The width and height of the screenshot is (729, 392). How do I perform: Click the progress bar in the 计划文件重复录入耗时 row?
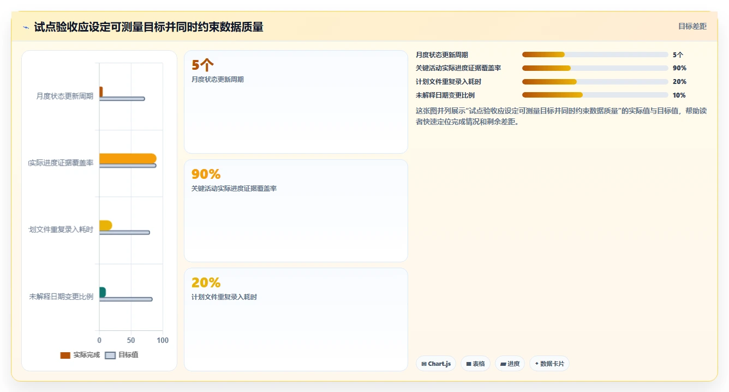(x=595, y=82)
